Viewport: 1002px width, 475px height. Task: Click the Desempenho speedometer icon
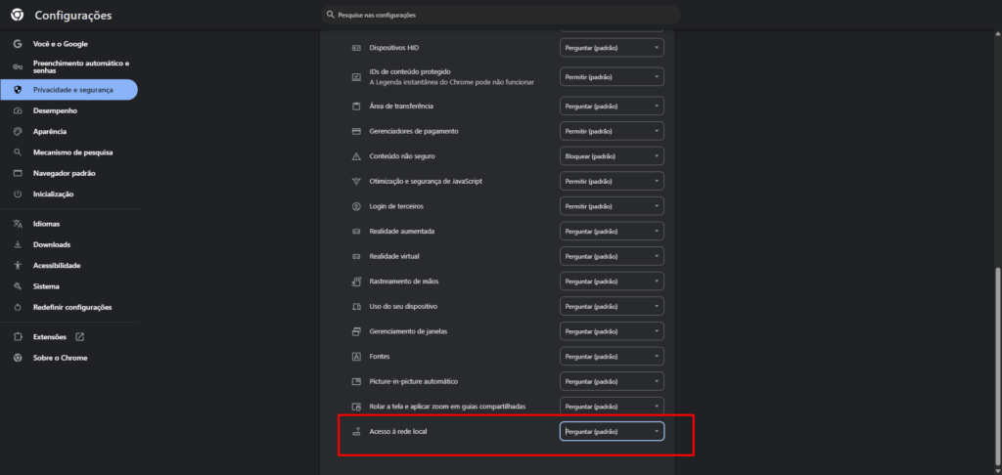(18, 110)
